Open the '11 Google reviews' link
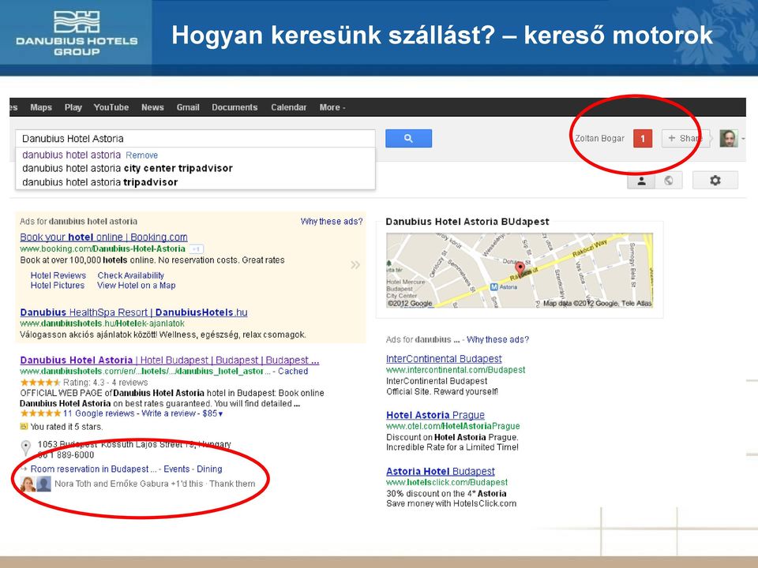Viewport: 758px width, 568px height. (x=99, y=413)
